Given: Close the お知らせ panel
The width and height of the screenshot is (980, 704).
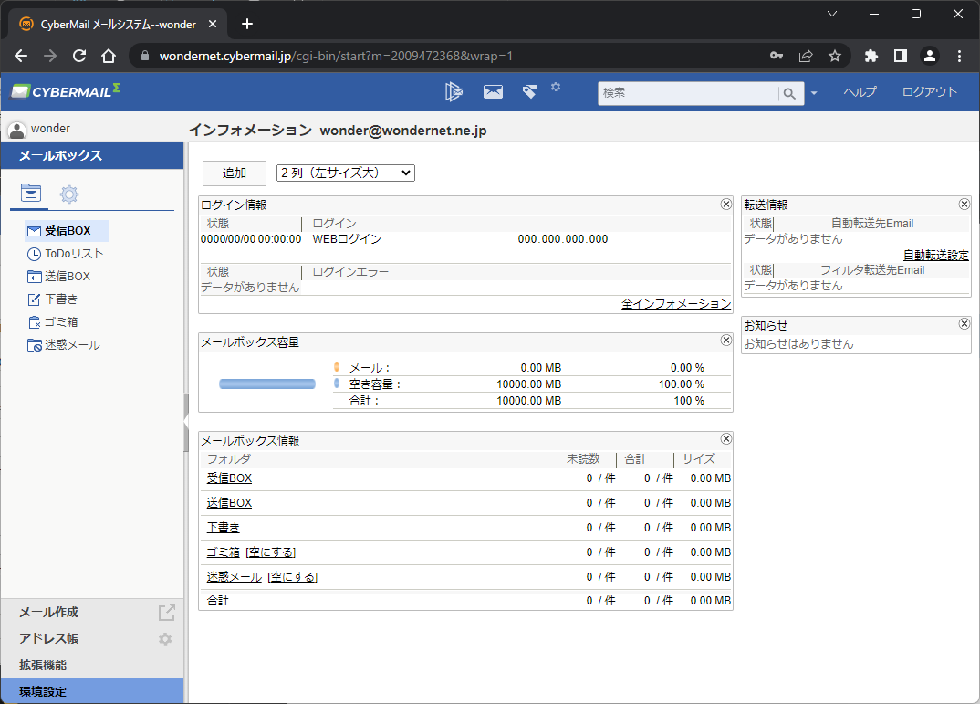Looking at the screenshot, I should tap(964, 324).
